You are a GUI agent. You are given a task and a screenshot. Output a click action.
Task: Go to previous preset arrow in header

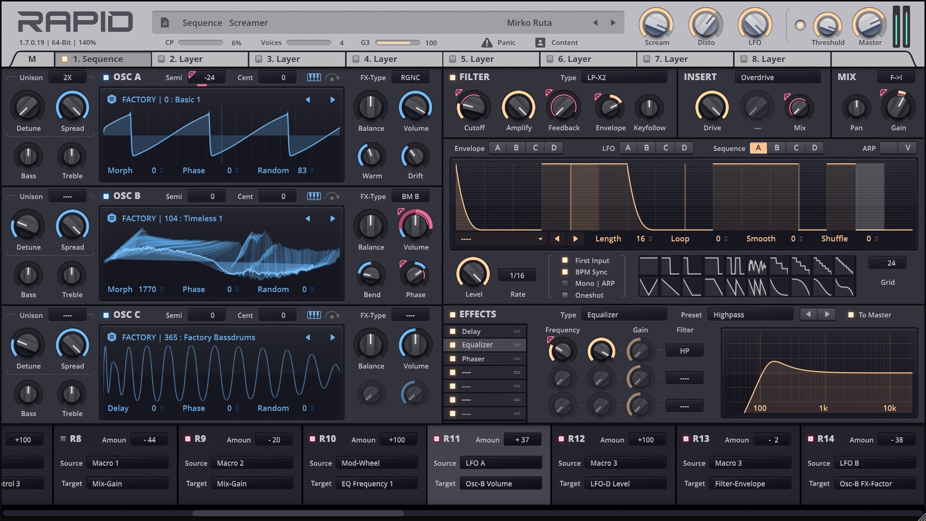click(595, 23)
